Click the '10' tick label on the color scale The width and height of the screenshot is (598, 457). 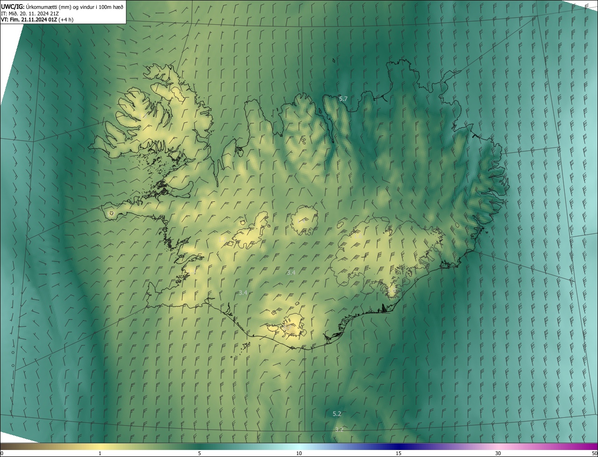tap(299, 454)
